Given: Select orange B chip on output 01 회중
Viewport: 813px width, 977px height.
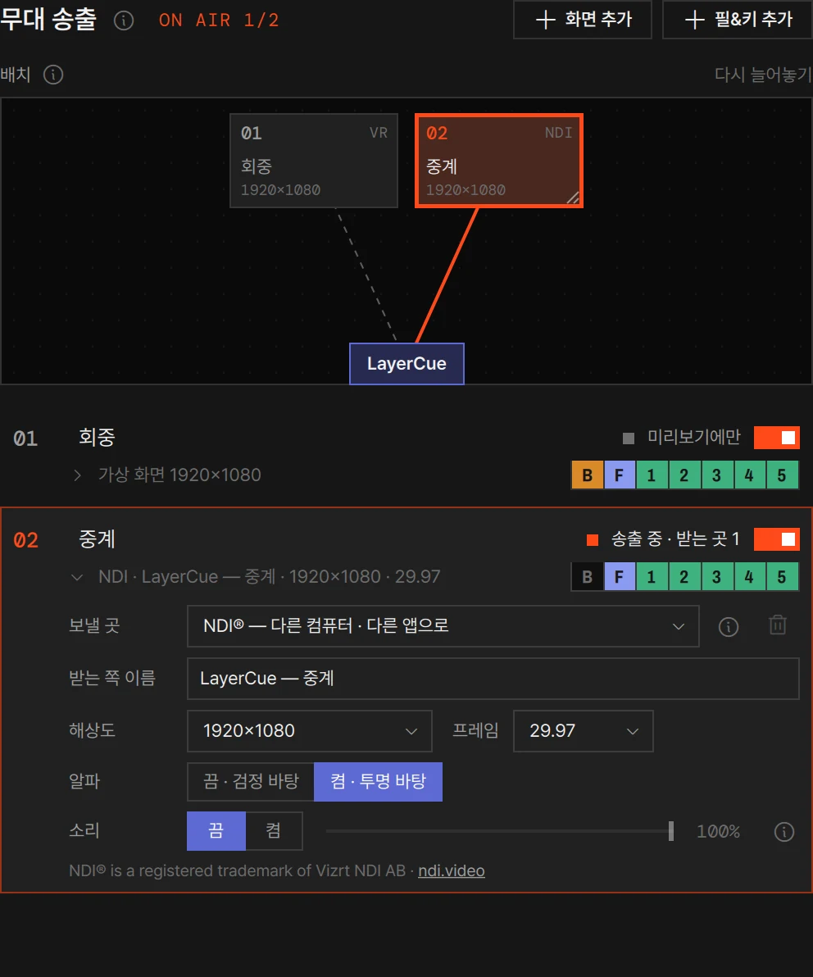Looking at the screenshot, I should 587,475.
